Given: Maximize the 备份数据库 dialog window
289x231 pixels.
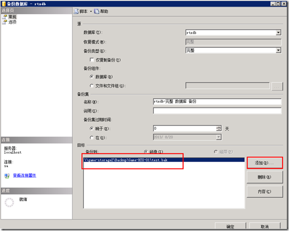Looking at the screenshot, I should (x=279, y=4).
